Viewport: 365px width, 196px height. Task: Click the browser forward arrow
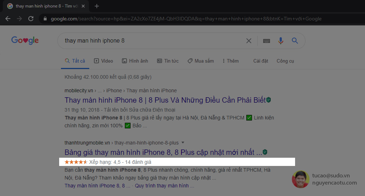(x=19, y=19)
